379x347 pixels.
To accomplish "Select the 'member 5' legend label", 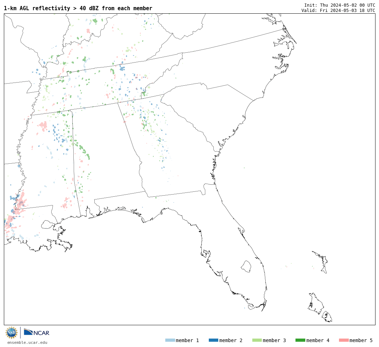I will [x=361, y=340].
